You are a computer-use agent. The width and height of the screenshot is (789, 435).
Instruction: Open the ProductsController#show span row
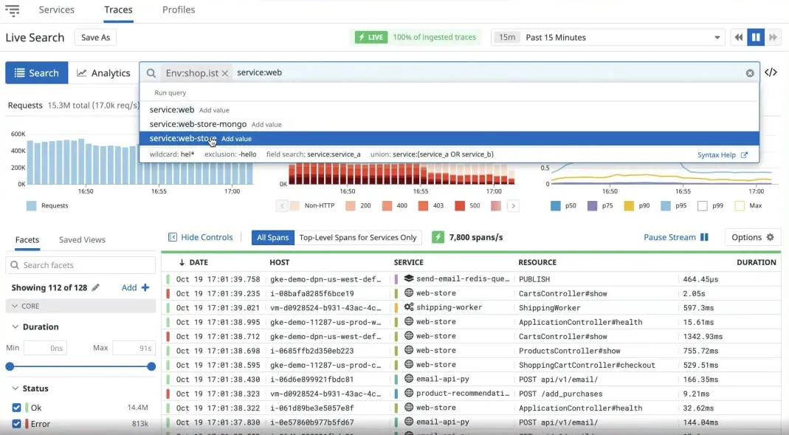pyautogui.click(x=471, y=350)
